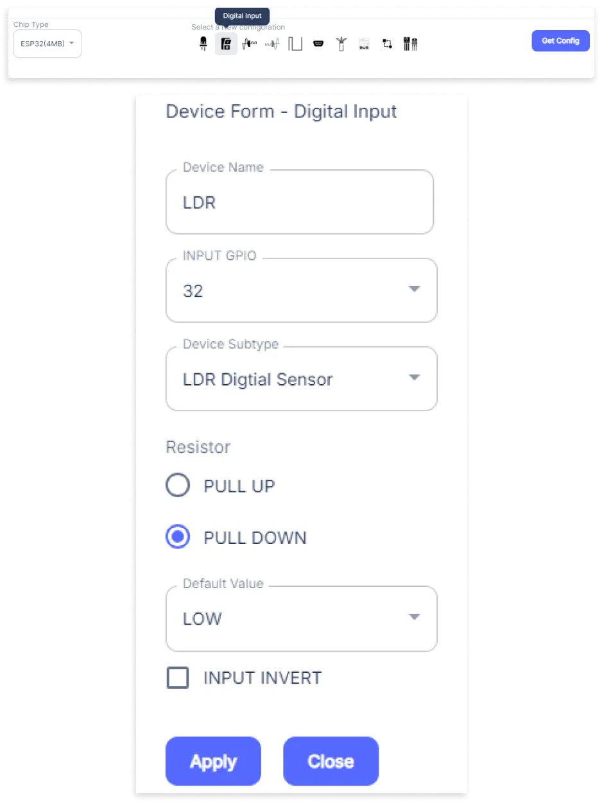Expand the INPUT GPIO dropdown
The image size is (602, 803).
[x=302, y=291]
